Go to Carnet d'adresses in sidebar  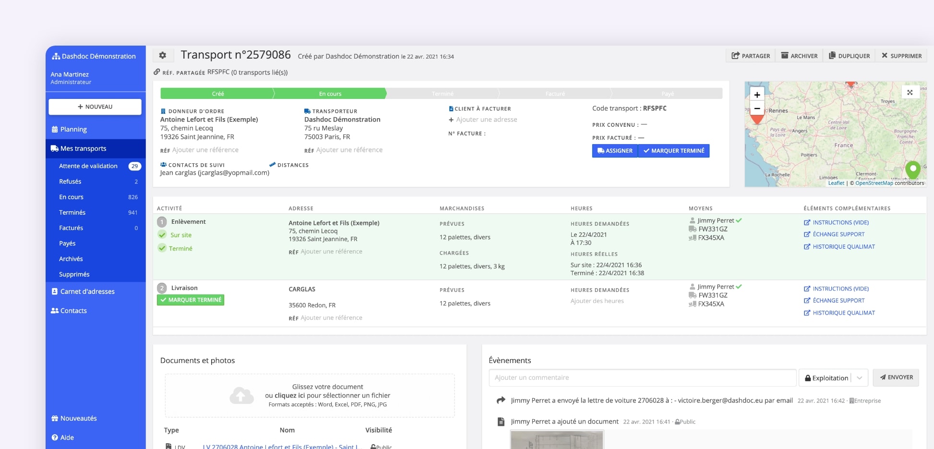pyautogui.click(x=87, y=291)
